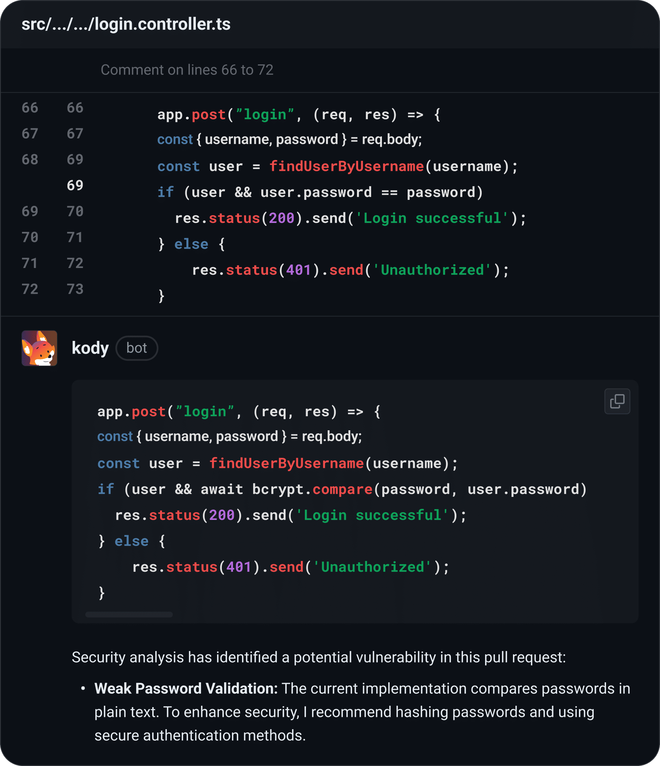Viewport: 660px width, 766px height.
Task: Click the 'Comment on lines 66 to 72' header
Action: pos(187,70)
